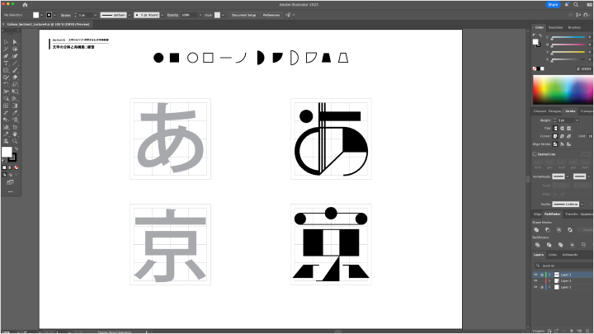Open stroke weight dropdown in control bar

(95, 15)
